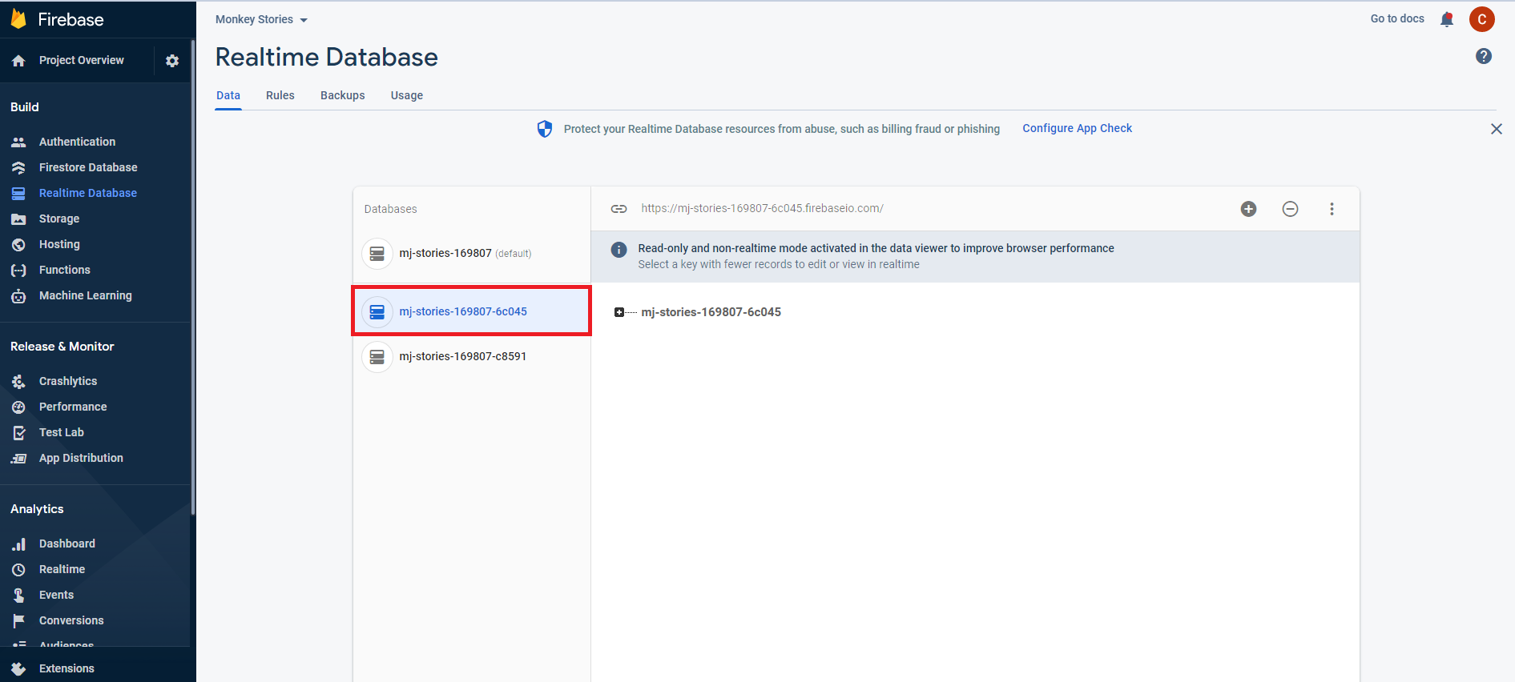Click the sidebar vertical scrollbar

(192, 276)
